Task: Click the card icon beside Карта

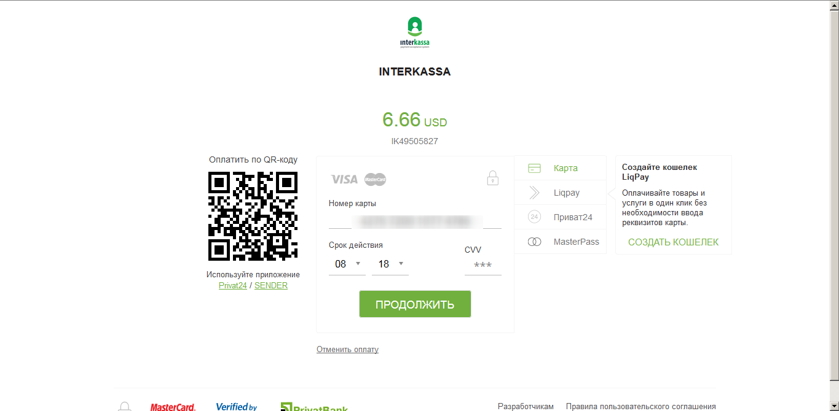Action: coord(534,168)
